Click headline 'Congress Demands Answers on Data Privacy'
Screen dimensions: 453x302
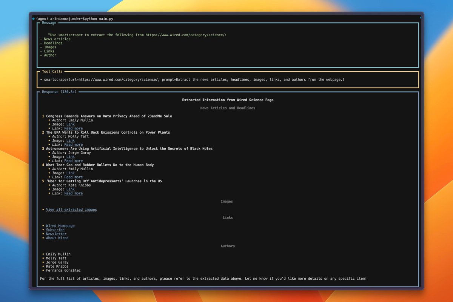pyautogui.click(x=109, y=116)
